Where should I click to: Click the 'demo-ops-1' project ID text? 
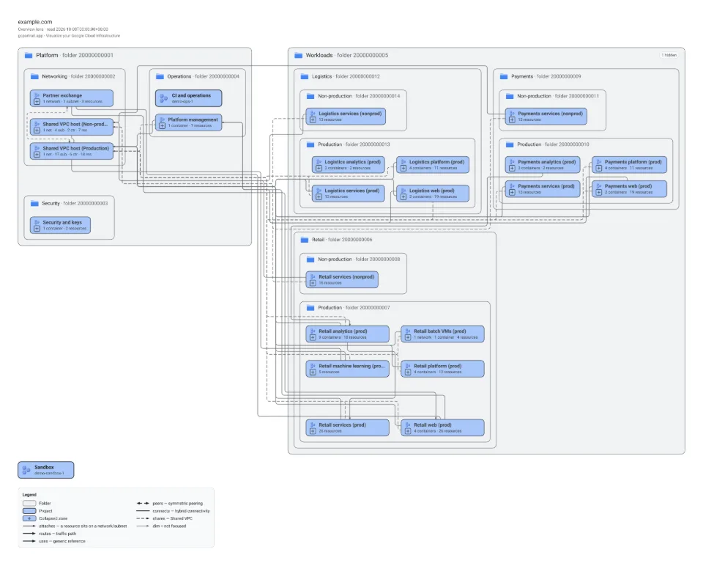click(x=182, y=101)
